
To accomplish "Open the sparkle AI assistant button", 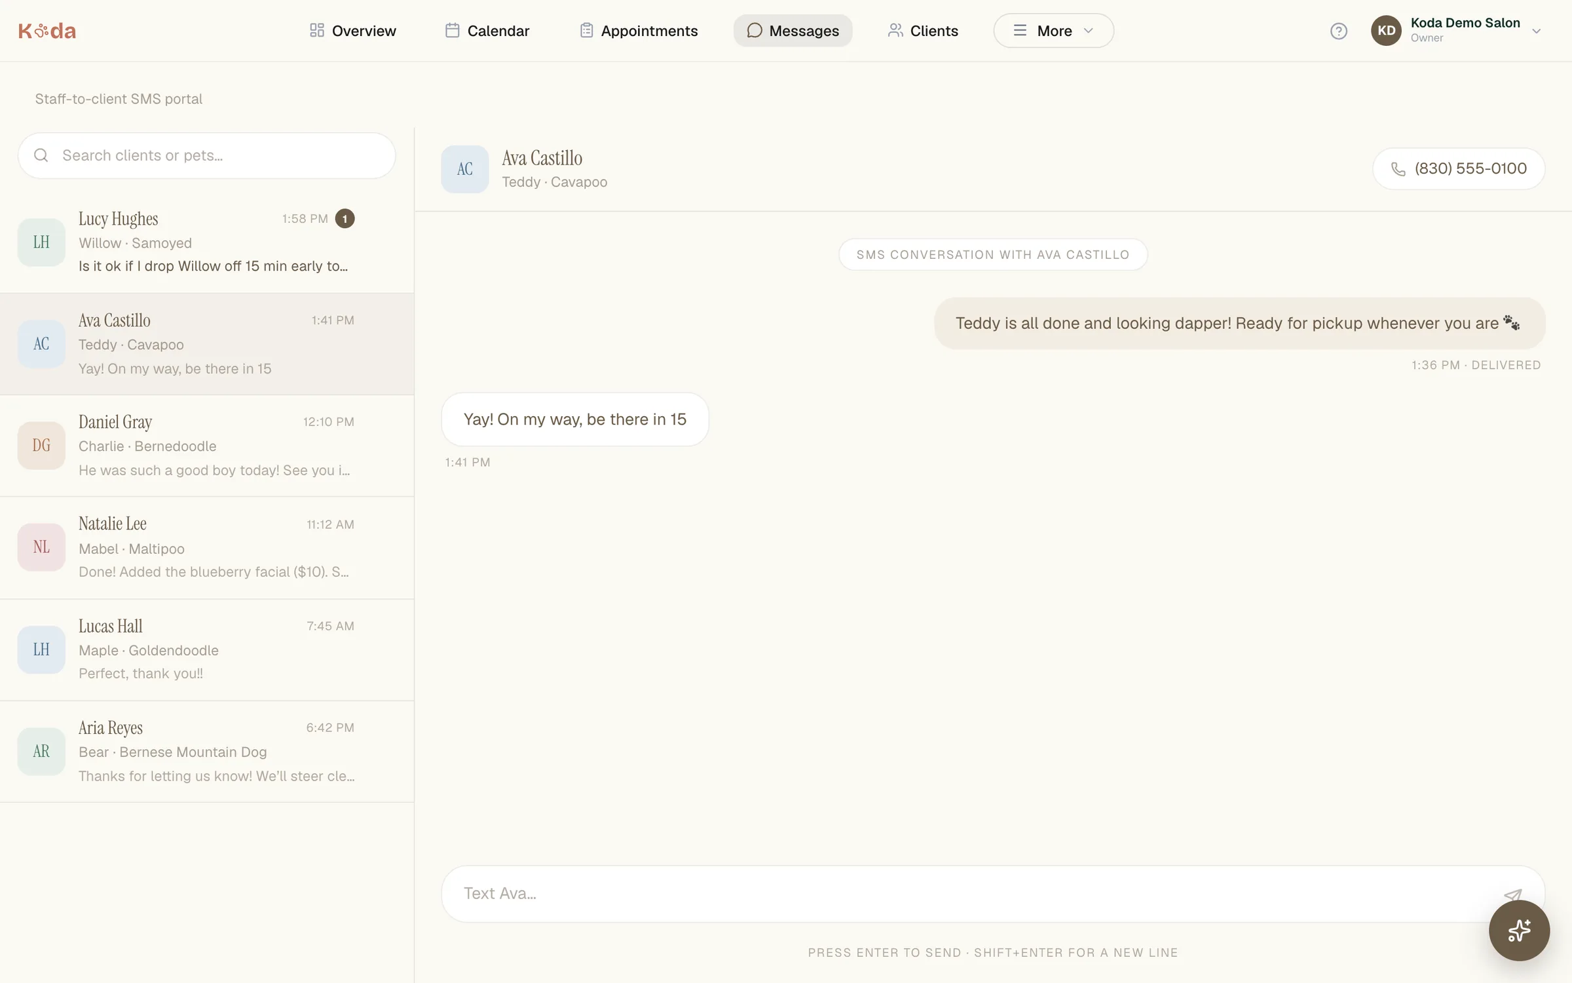I will click(1519, 930).
